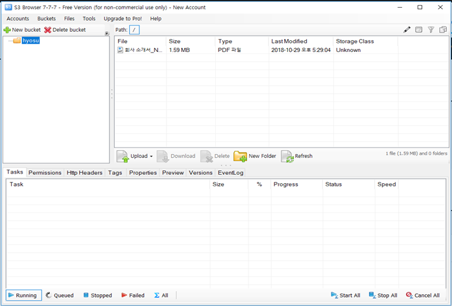Refresh the file list
This screenshot has width=452, height=306.
click(x=297, y=156)
